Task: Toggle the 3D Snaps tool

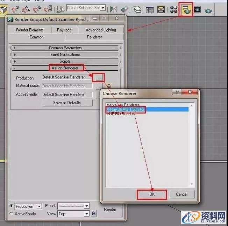Action: (15, 9)
